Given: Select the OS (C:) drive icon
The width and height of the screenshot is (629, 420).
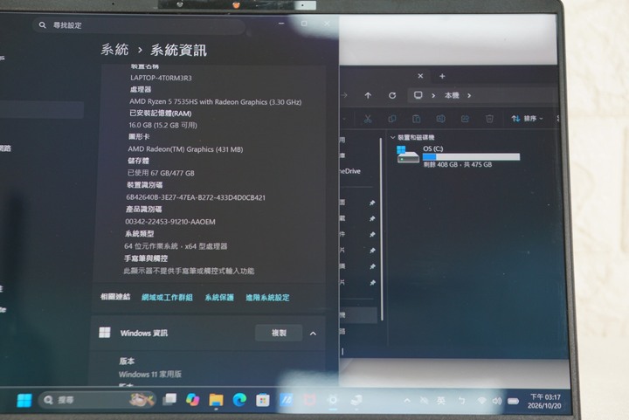Looking at the screenshot, I should [408, 155].
